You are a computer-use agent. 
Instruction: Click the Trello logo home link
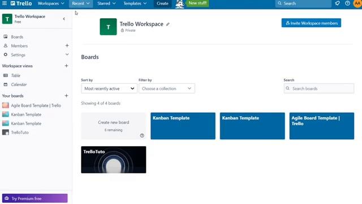pyautogui.click(x=21, y=3)
